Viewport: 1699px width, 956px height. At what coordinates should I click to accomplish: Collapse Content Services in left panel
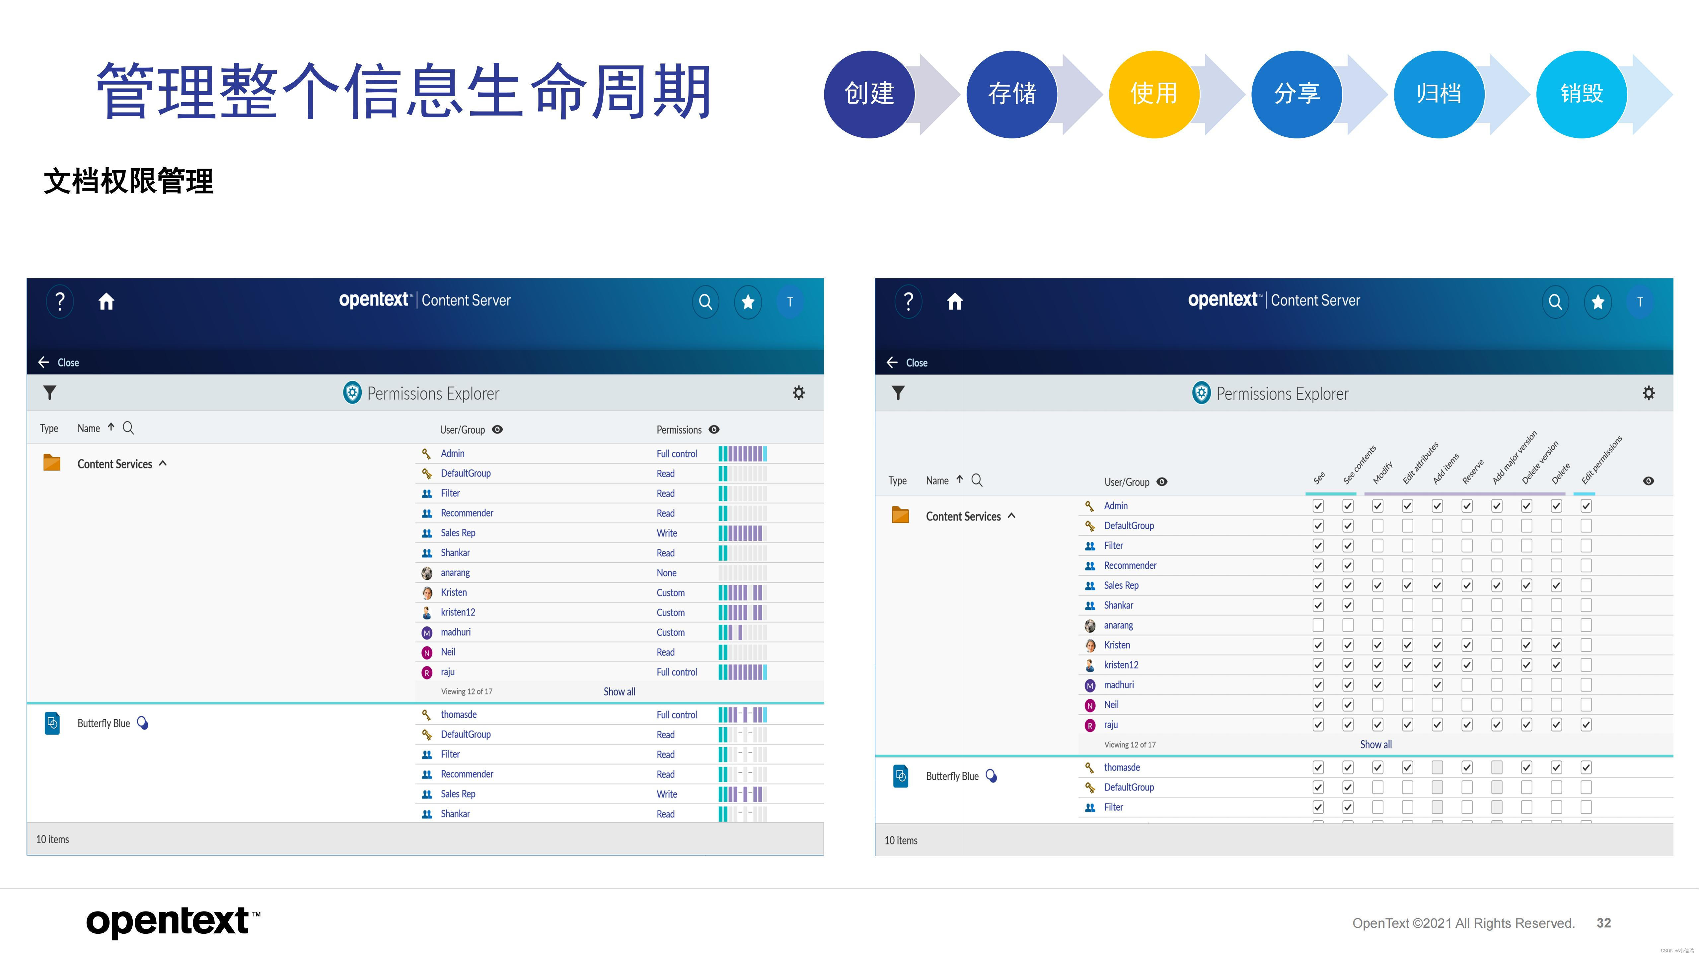pyautogui.click(x=163, y=464)
